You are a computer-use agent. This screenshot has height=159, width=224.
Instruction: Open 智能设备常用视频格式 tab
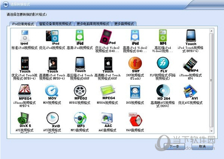click(55, 23)
